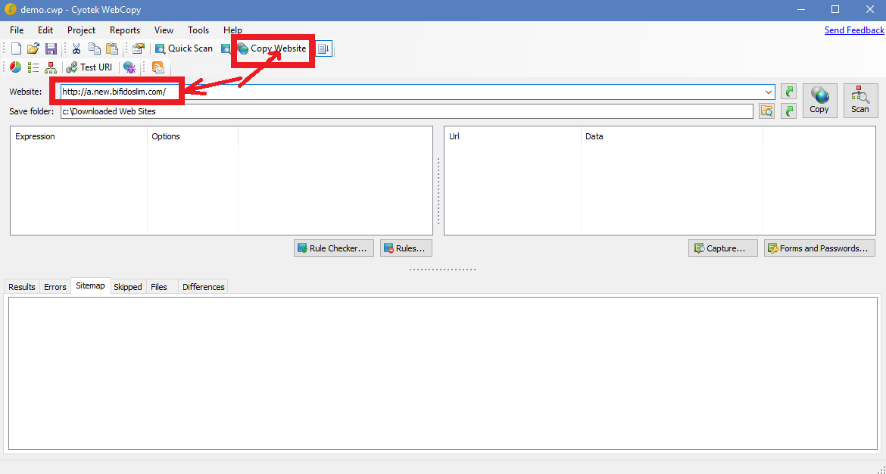Viewport: 886px width, 474px height.
Task: Open the Help menu
Action: (232, 30)
